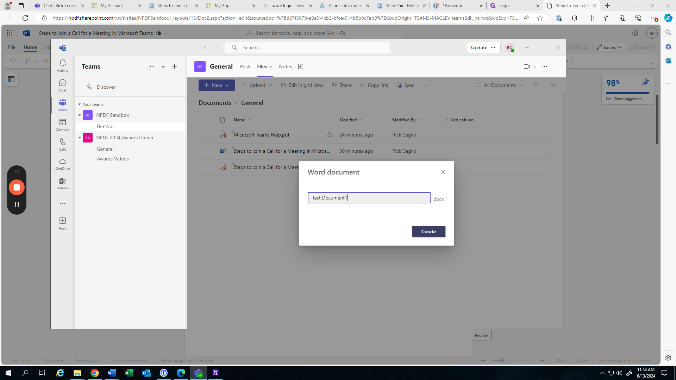Collapse the Your teams section

click(80, 104)
